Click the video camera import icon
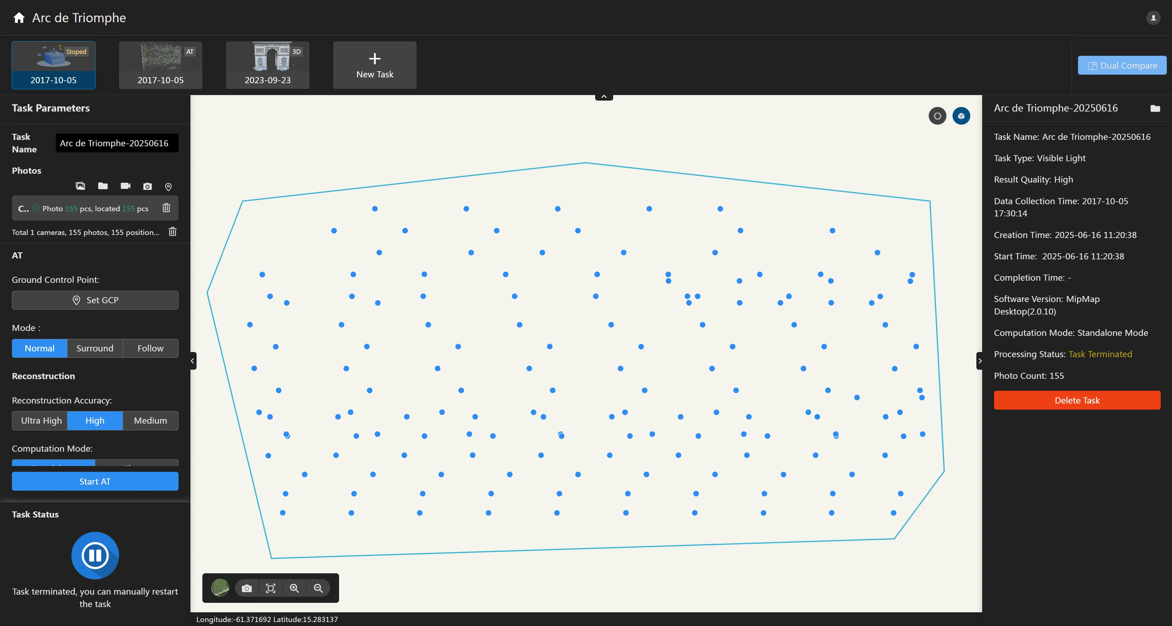 click(125, 186)
